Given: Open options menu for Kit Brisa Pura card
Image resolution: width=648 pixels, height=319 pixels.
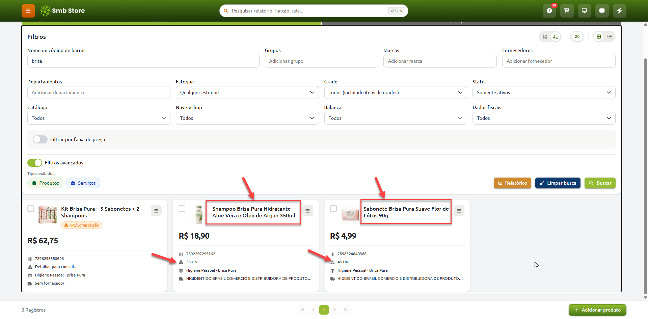Looking at the screenshot, I should pyautogui.click(x=156, y=211).
